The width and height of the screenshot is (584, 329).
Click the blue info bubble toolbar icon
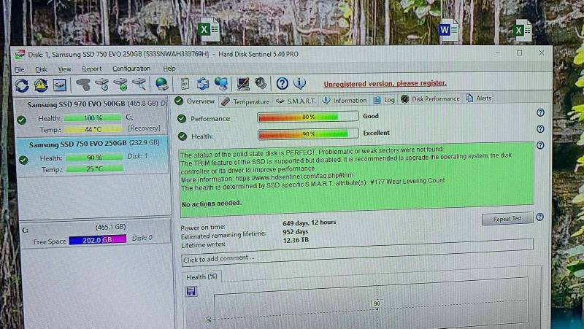point(299,83)
